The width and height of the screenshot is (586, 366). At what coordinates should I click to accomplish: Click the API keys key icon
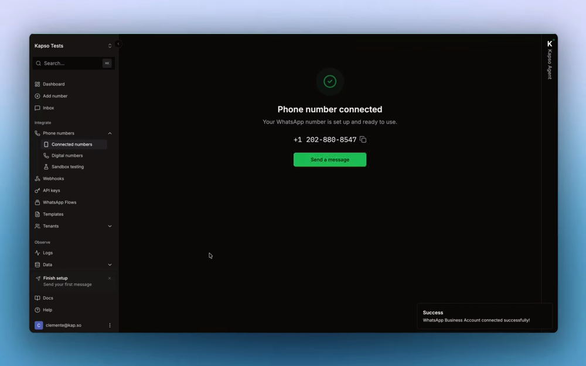(38, 191)
